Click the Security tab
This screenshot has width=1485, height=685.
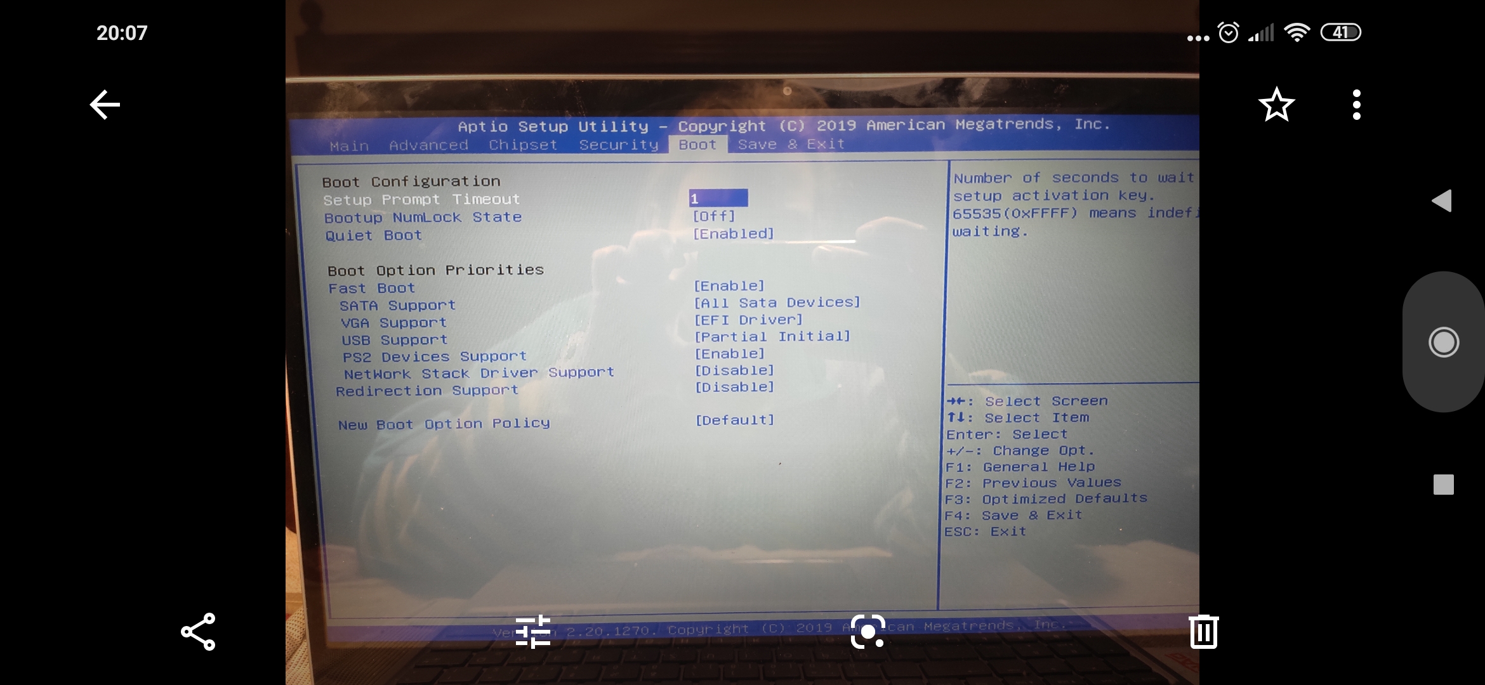[619, 144]
